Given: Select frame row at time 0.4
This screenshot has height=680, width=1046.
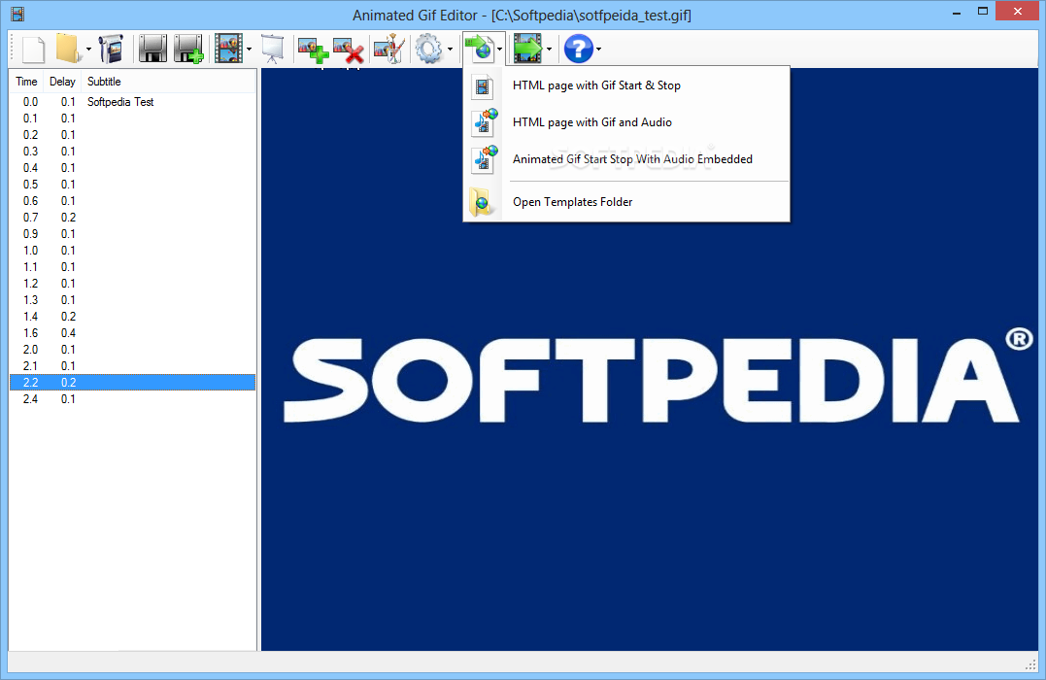Looking at the screenshot, I should click(x=133, y=167).
